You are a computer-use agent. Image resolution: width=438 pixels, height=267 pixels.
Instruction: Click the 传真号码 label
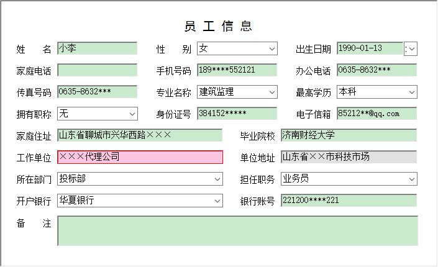click(x=34, y=93)
